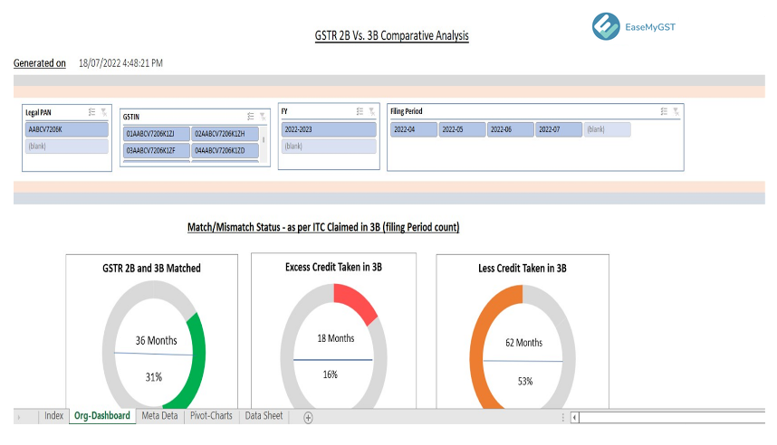777x445 pixels.
Task: Select AABCV7206K in the Legal PAN slicer
Action: click(x=66, y=129)
